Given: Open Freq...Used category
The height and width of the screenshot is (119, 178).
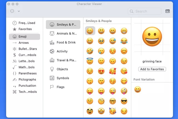Looking at the screenshot, I should click(24, 23).
